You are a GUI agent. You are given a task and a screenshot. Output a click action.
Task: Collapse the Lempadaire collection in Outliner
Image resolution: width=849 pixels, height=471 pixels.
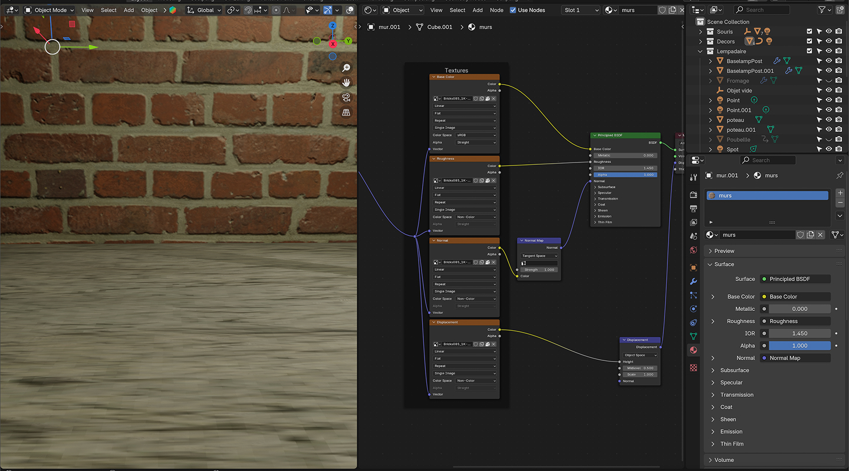pos(700,51)
